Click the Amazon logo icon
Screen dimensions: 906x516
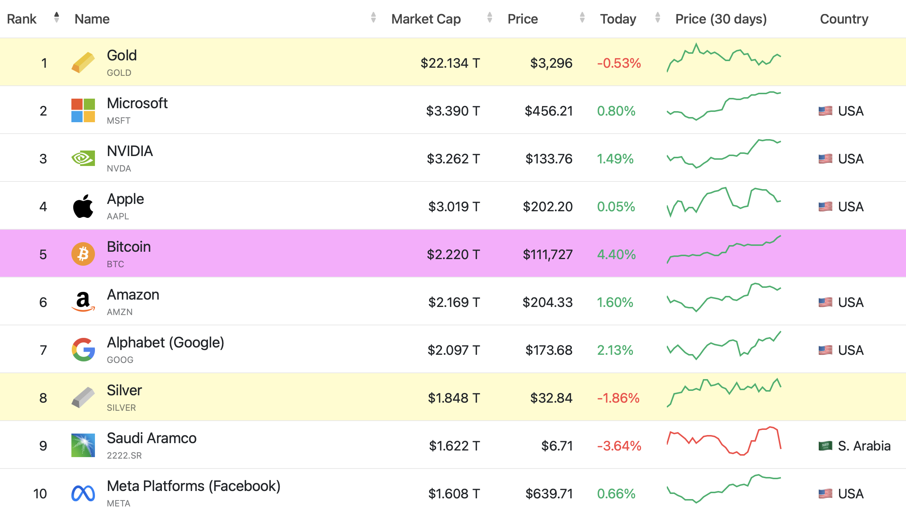pyautogui.click(x=83, y=302)
